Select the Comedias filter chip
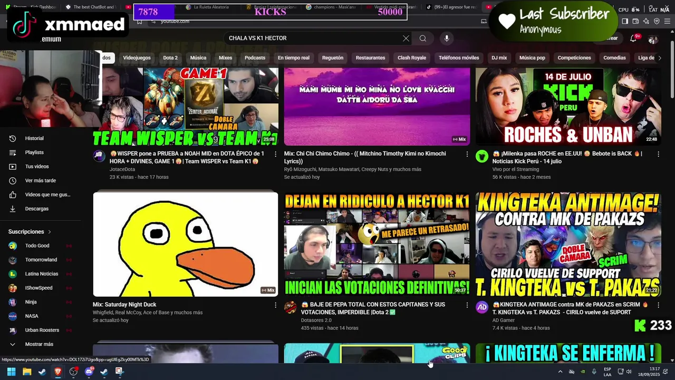 [x=614, y=58]
